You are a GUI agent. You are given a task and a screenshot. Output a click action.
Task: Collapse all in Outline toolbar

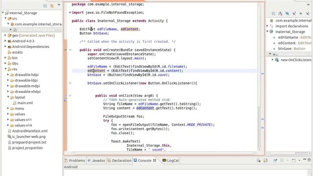pyautogui.click(x=274, y=14)
